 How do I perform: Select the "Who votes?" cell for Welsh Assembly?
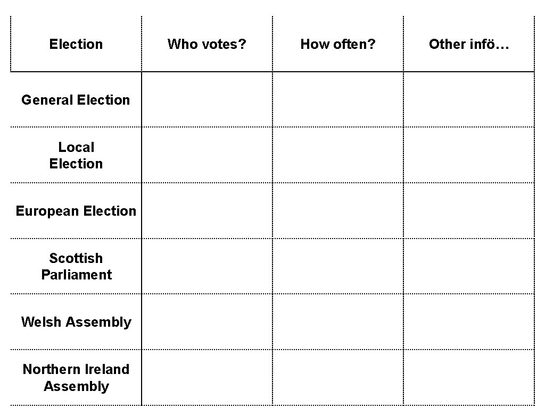207,322
